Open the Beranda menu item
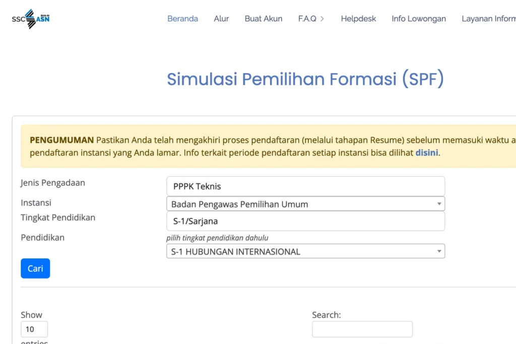This screenshot has width=516, height=344. tap(182, 19)
